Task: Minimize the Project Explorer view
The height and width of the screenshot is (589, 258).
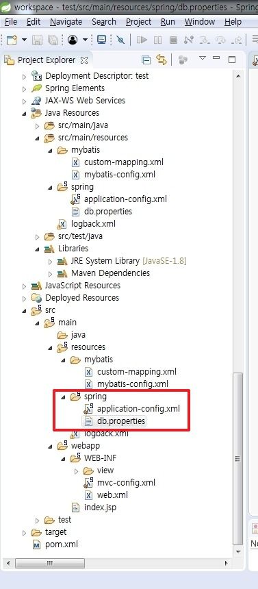Action: coord(216,58)
